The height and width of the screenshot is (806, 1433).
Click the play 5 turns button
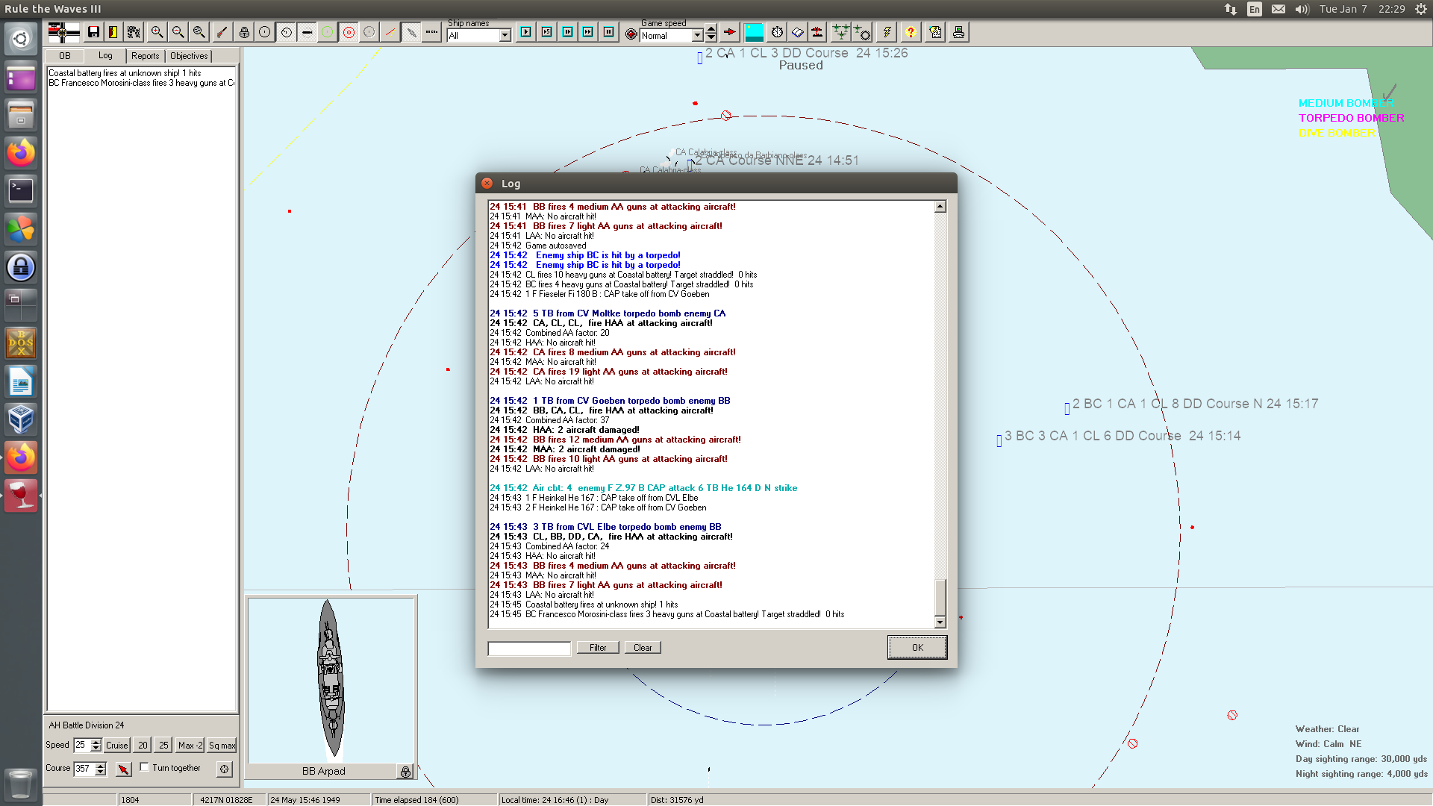547,32
